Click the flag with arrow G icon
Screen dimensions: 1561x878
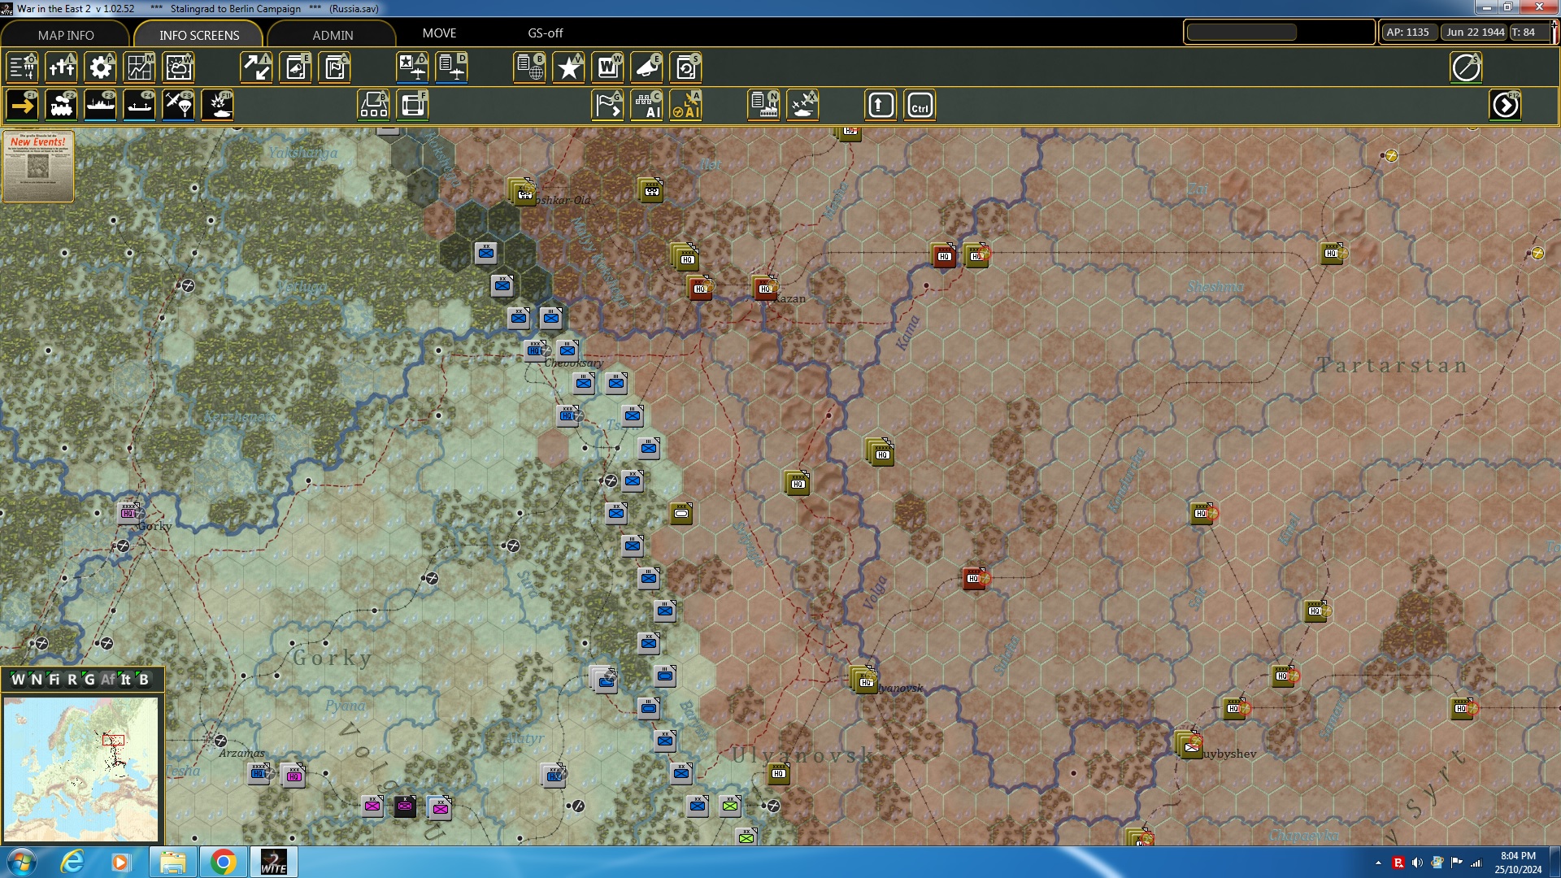(x=608, y=105)
